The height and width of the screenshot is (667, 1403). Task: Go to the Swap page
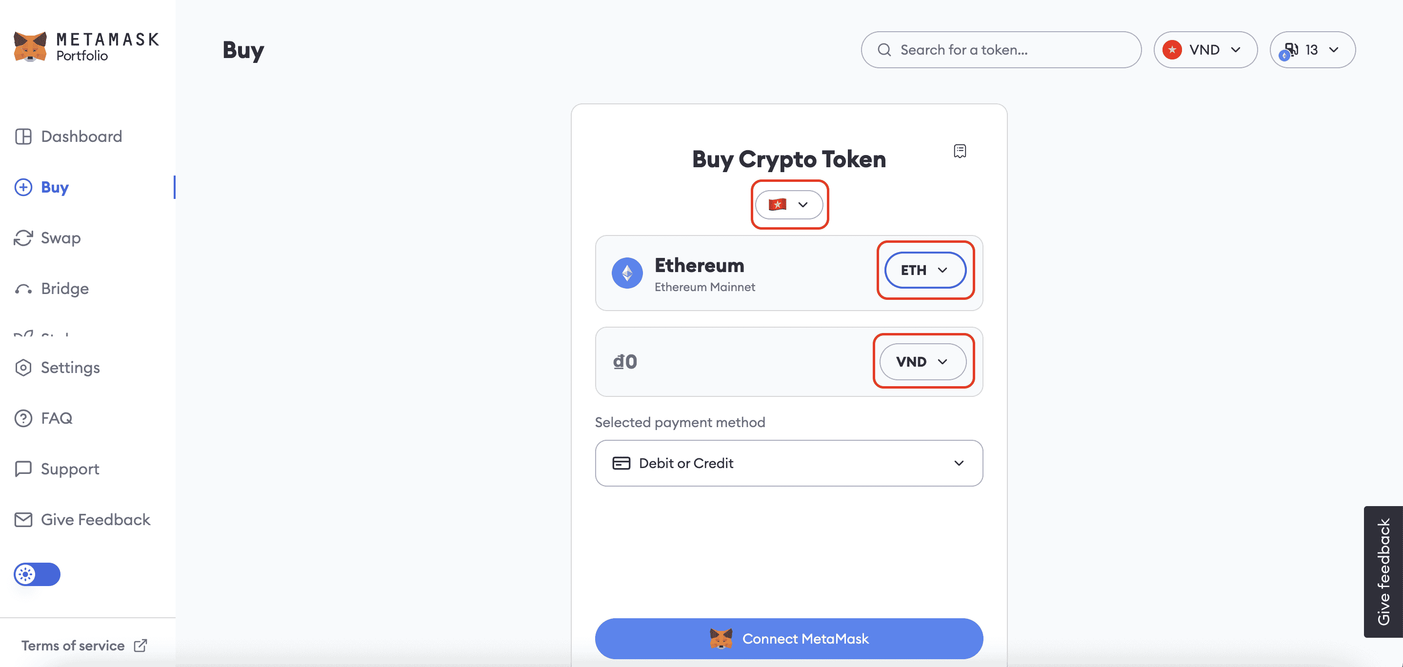(x=60, y=238)
